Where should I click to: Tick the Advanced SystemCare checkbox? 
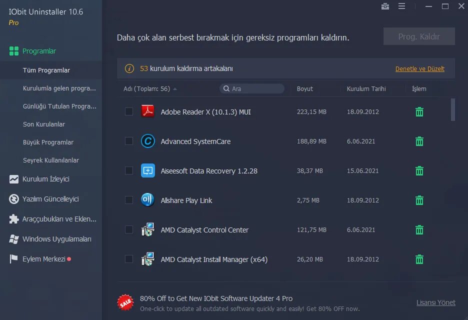tap(129, 141)
